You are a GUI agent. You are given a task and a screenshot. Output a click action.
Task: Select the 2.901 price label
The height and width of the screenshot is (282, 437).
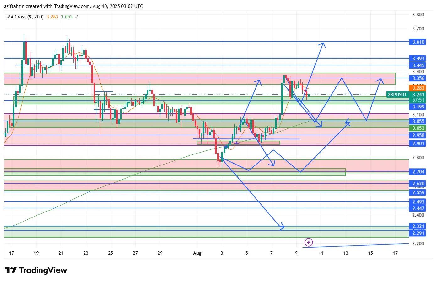417,144
